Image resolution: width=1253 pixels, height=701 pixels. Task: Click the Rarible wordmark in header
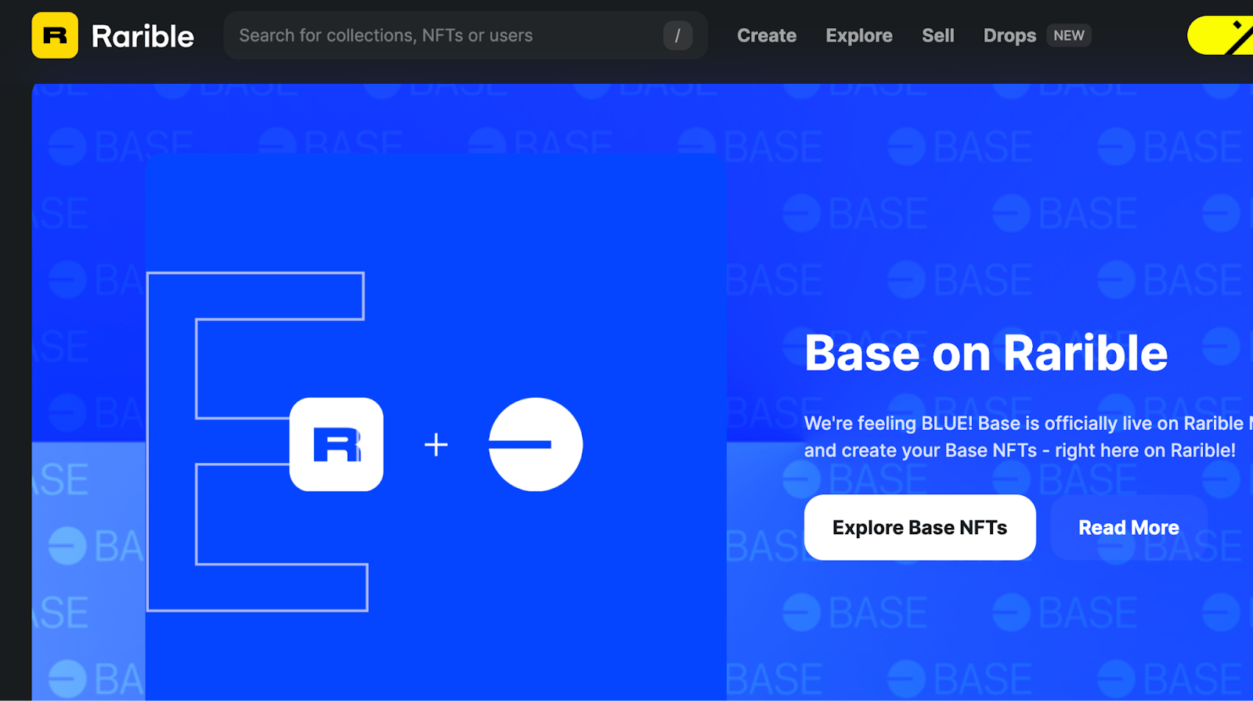(143, 36)
